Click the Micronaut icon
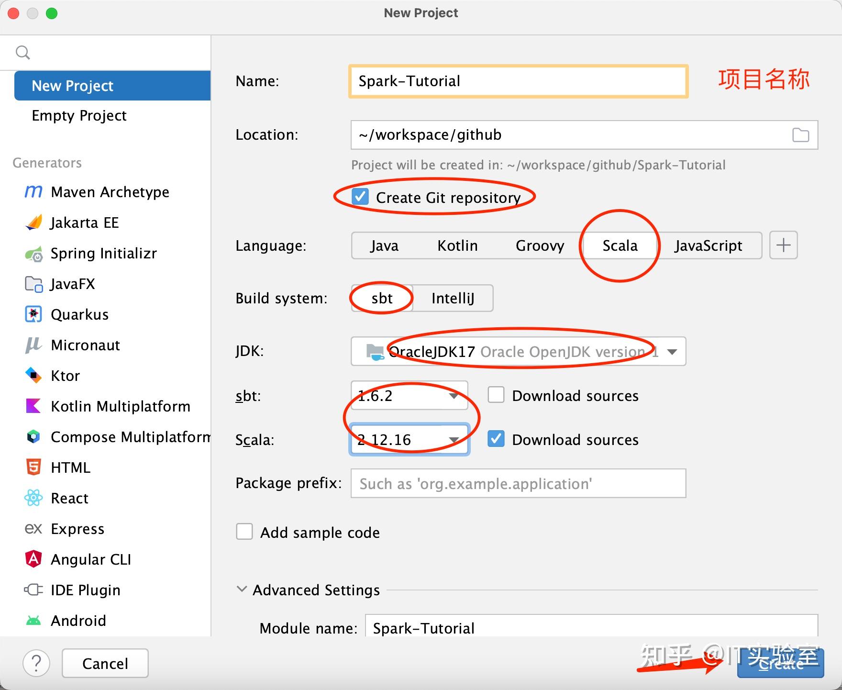The height and width of the screenshot is (690, 842). (33, 345)
